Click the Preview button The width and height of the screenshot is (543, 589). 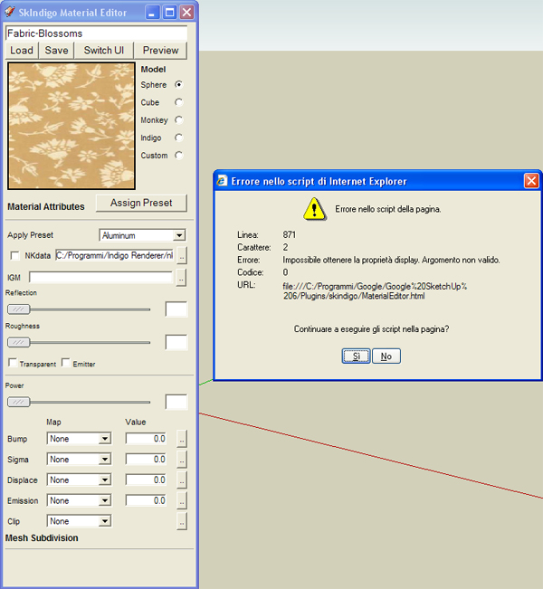(160, 51)
